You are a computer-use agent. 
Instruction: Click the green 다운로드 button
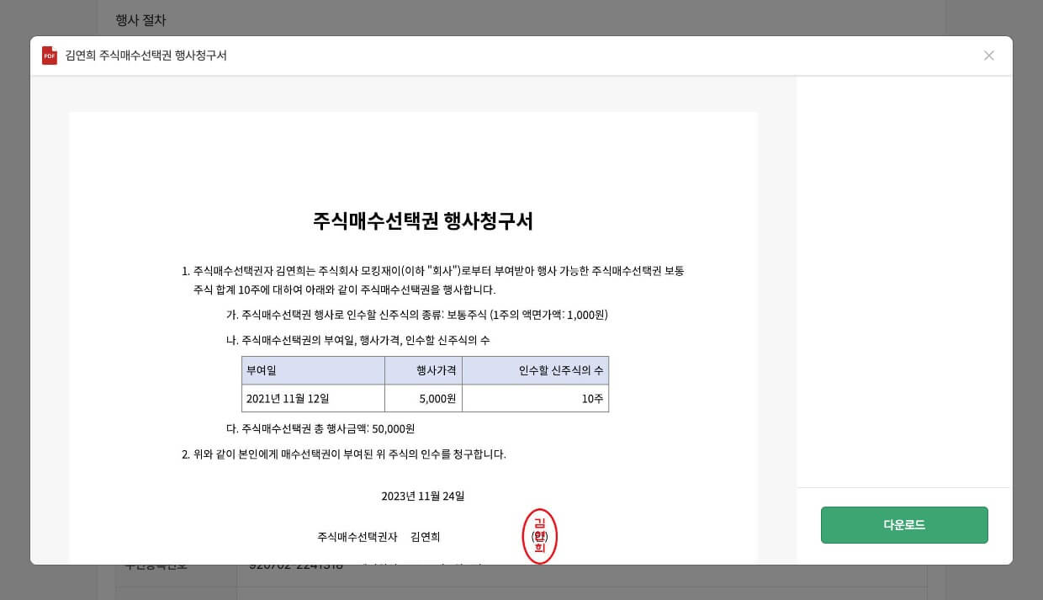click(904, 524)
